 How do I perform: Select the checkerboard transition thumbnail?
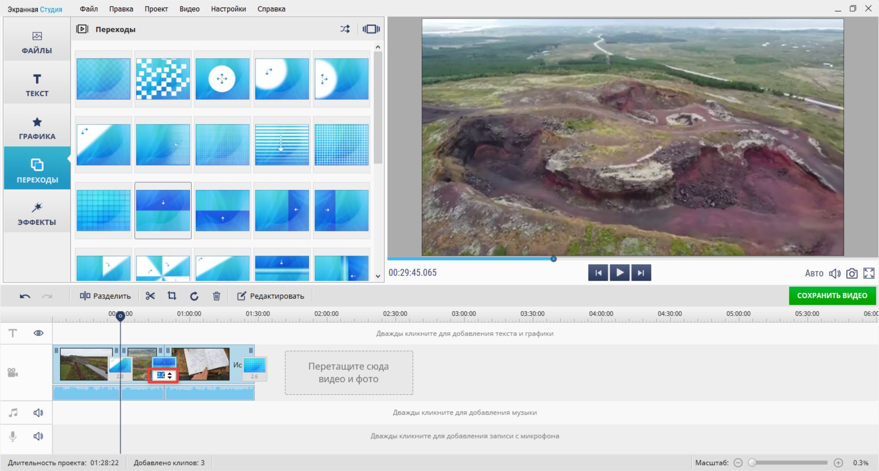pyautogui.click(x=163, y=79)
